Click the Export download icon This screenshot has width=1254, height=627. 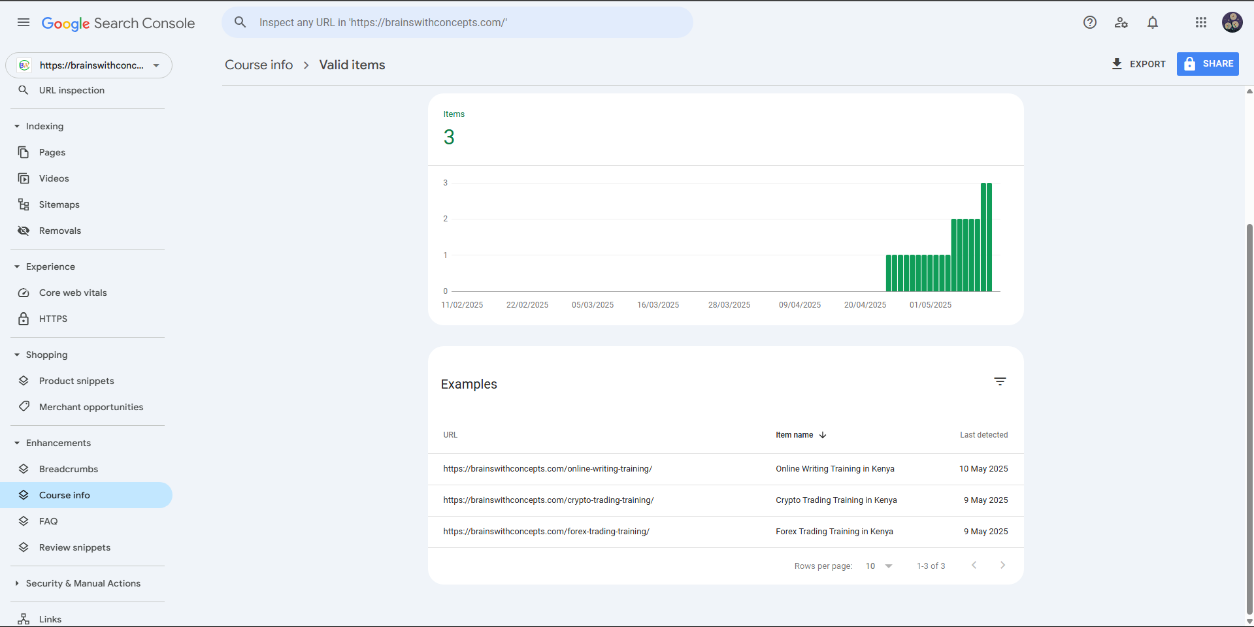pyautogui.click(x=1117, y=63)
